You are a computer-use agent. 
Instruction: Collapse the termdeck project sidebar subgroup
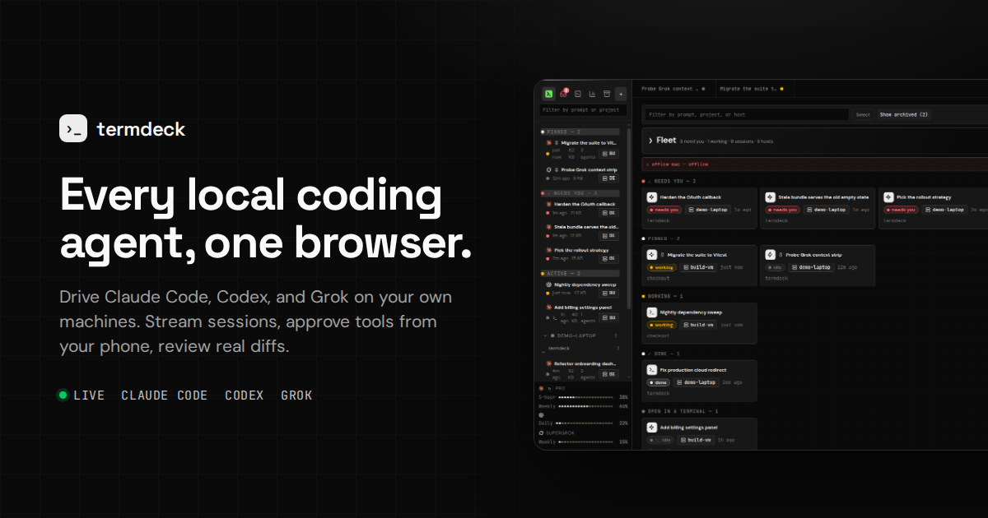(543, 352)
